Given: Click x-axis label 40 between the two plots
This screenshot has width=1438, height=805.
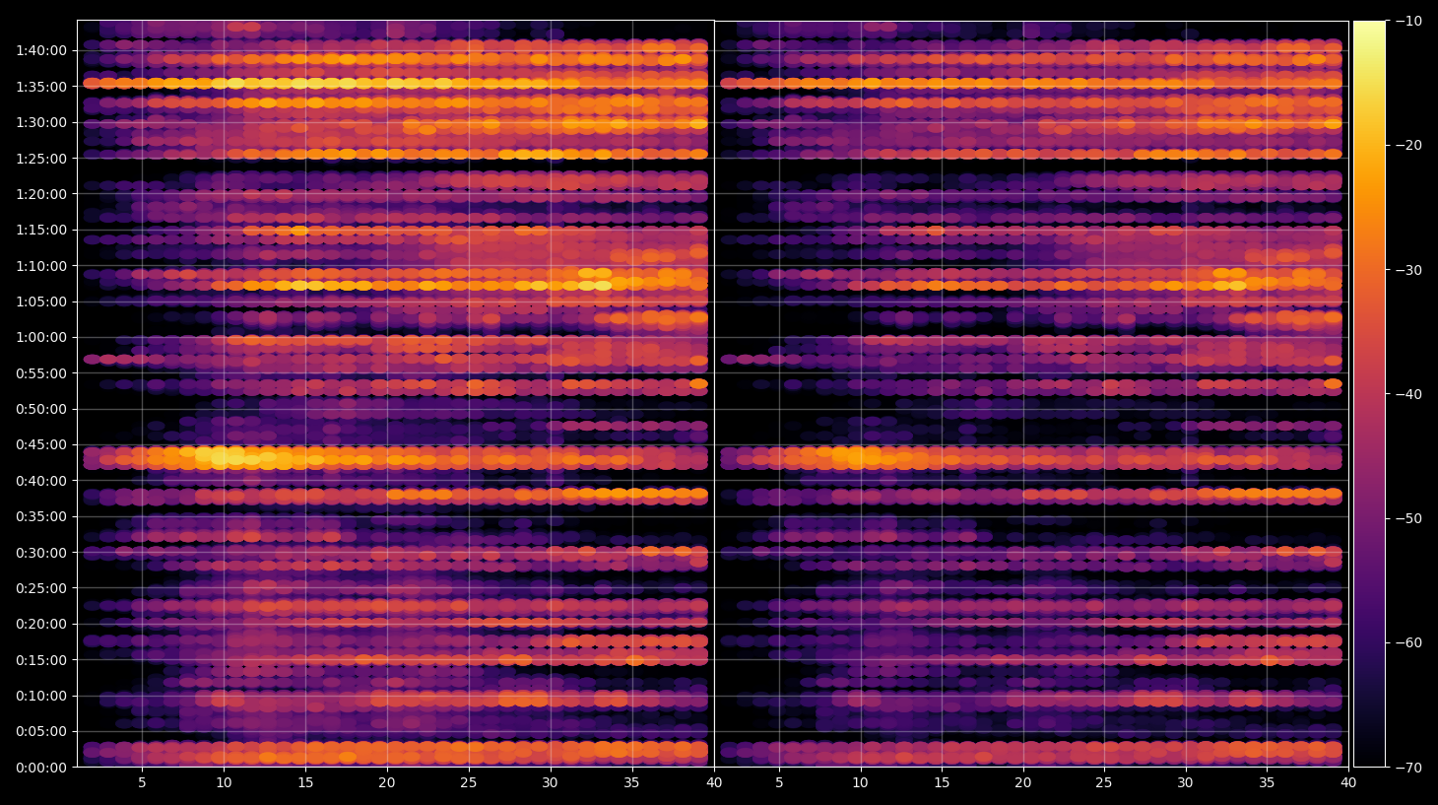Looking at the screenshot, I should [714, 783].
